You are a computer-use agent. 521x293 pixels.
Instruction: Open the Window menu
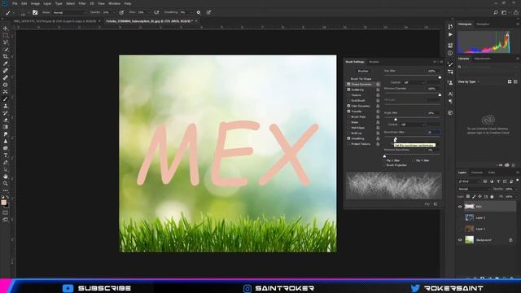pos(114,3)
